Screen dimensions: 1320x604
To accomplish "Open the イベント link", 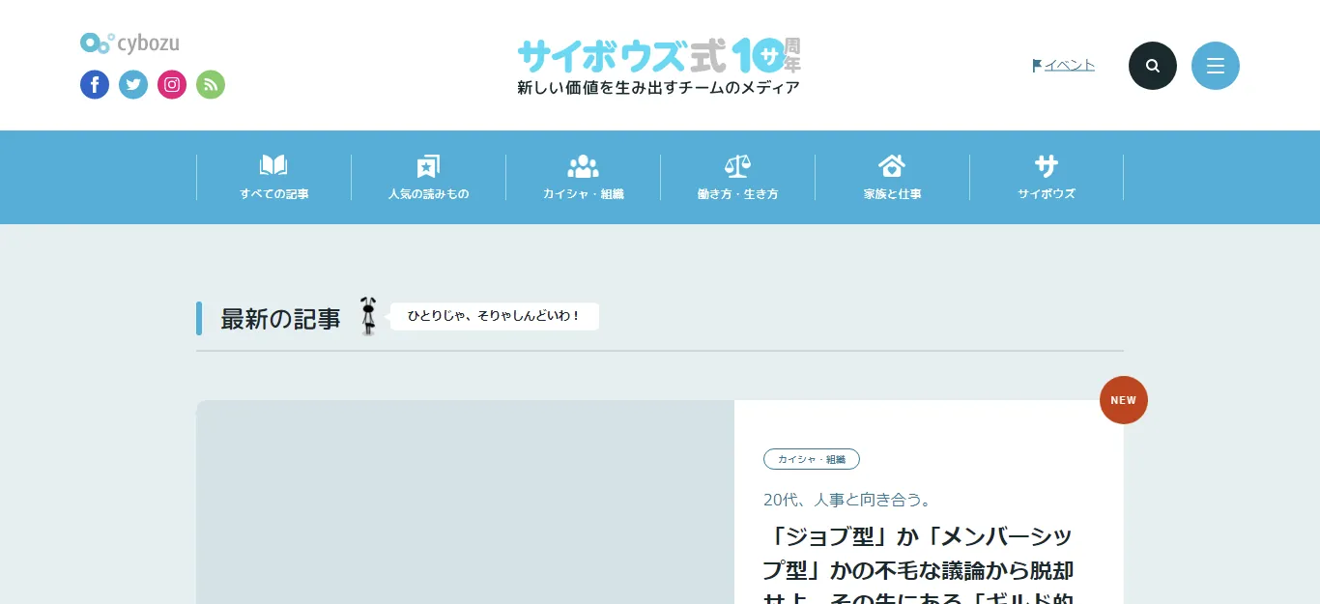I will (x=1070, y=66).
